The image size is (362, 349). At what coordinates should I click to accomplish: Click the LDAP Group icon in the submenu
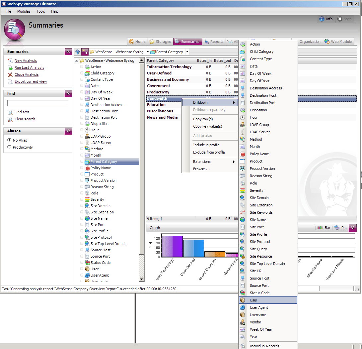pos(243,125)
